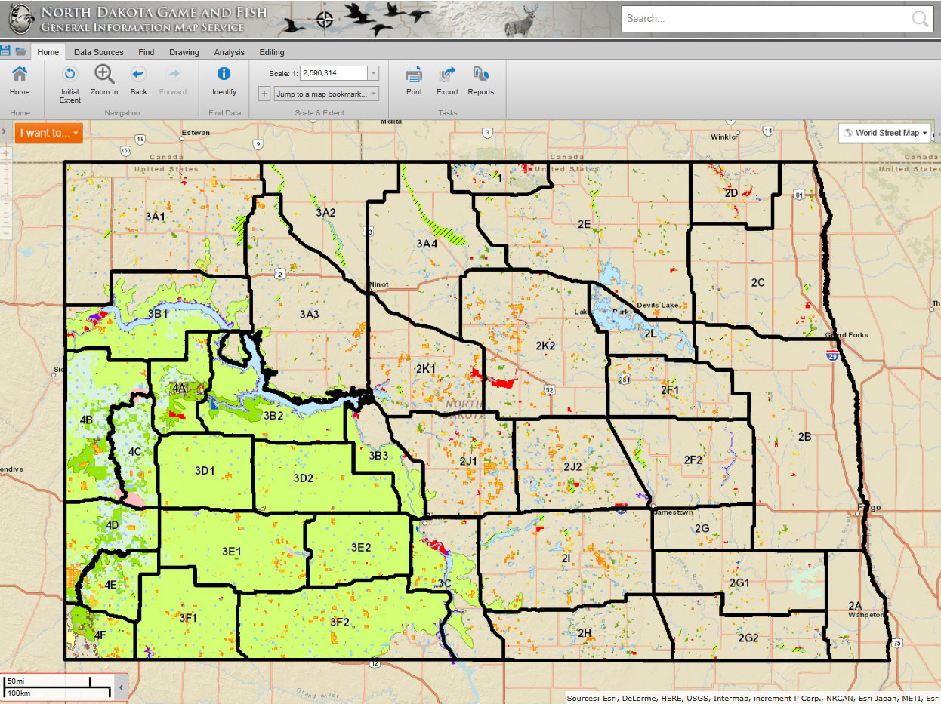Click the save project disk icon
The width and height of the screenshot is (941, 704).
click(x=5, y=51)
